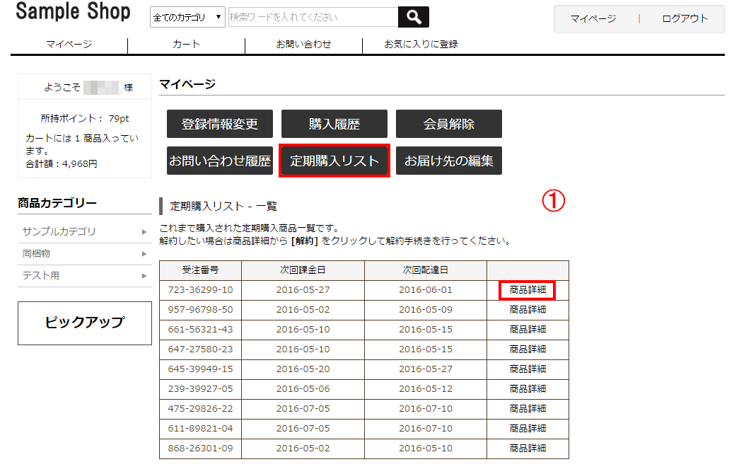Open 商品詳細 for order 239-39927-05
This screenshot has height=474, width=734.
coord(528,389)
